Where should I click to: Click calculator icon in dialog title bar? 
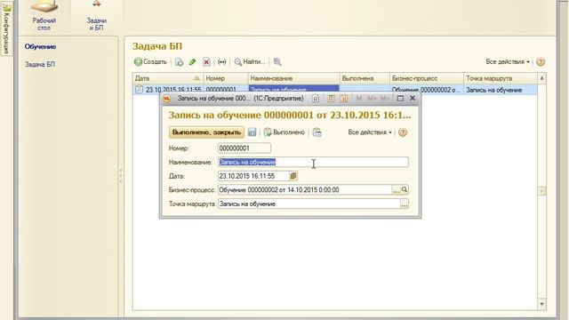pos(331,99)
